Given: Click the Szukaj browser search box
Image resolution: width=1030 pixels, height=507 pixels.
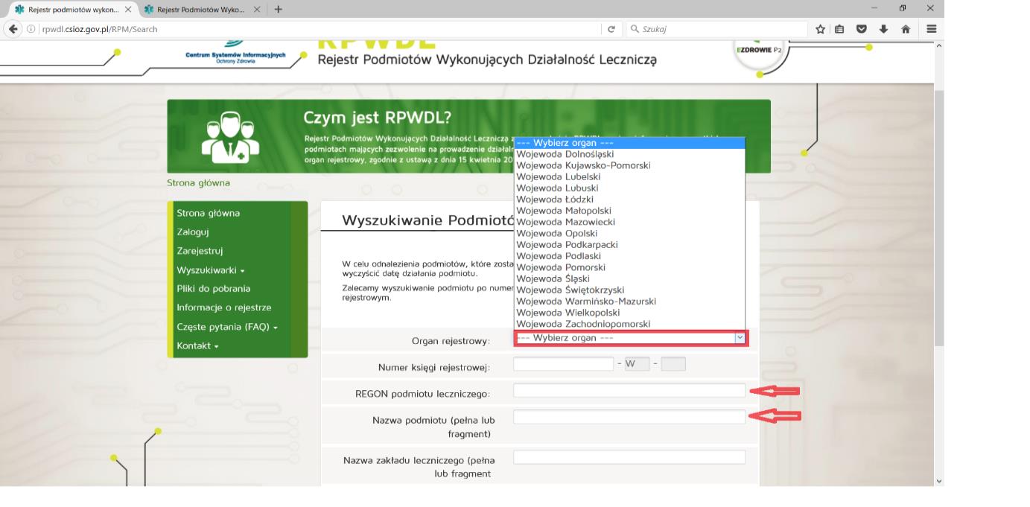Looking at the screenshot, I should (x=715, y=30).
